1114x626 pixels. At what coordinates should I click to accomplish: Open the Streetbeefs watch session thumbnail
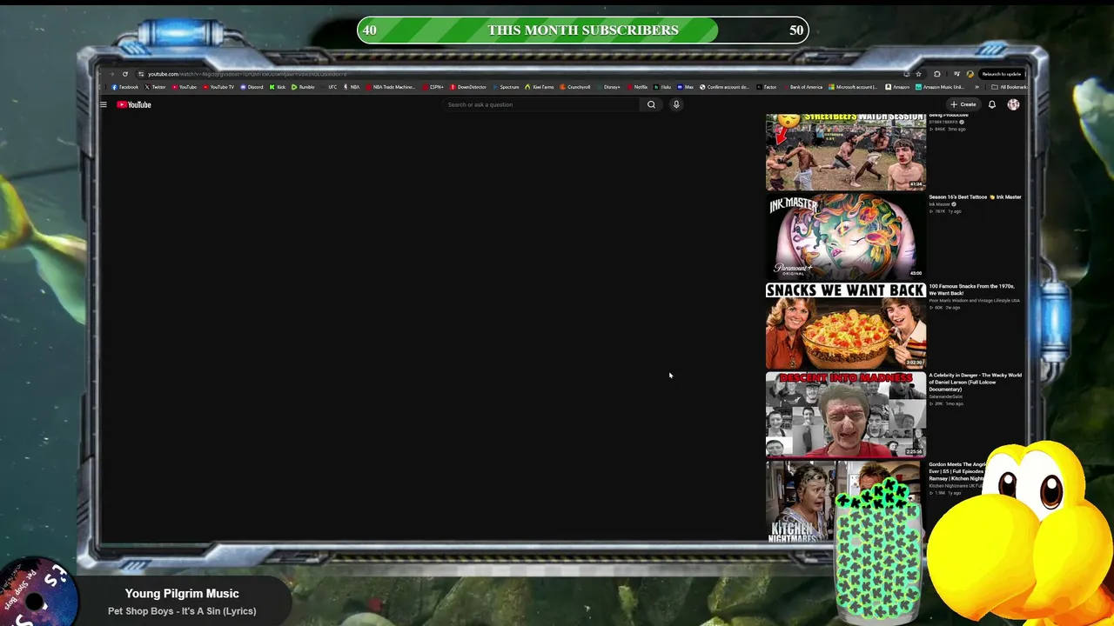(846, 152)
